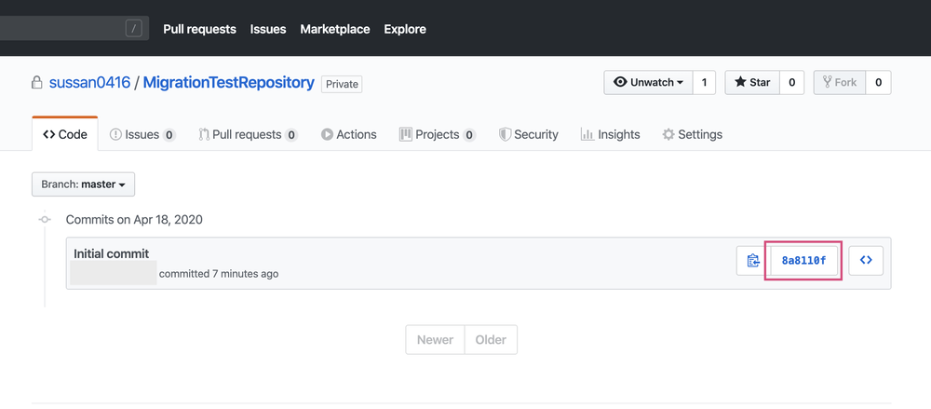
Task: Click the Fork button
Action: [x=840, y=83]
